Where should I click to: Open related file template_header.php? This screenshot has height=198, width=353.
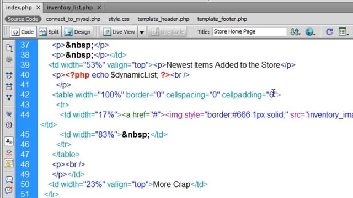coord(163,19)
